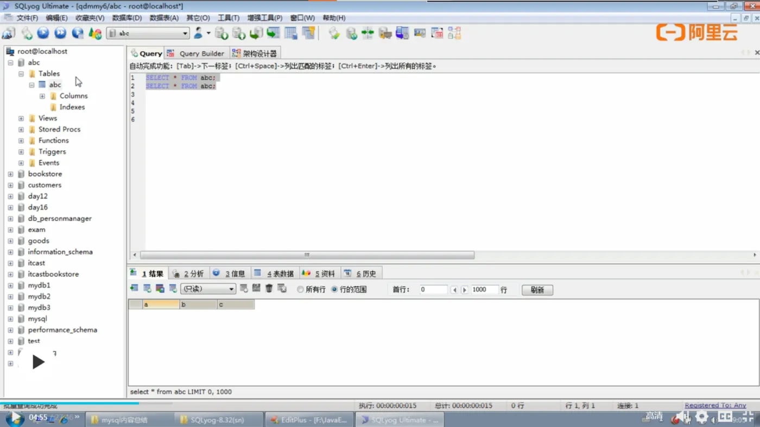
Task: Select 行的范围 radio button
Action: point(334,289)
